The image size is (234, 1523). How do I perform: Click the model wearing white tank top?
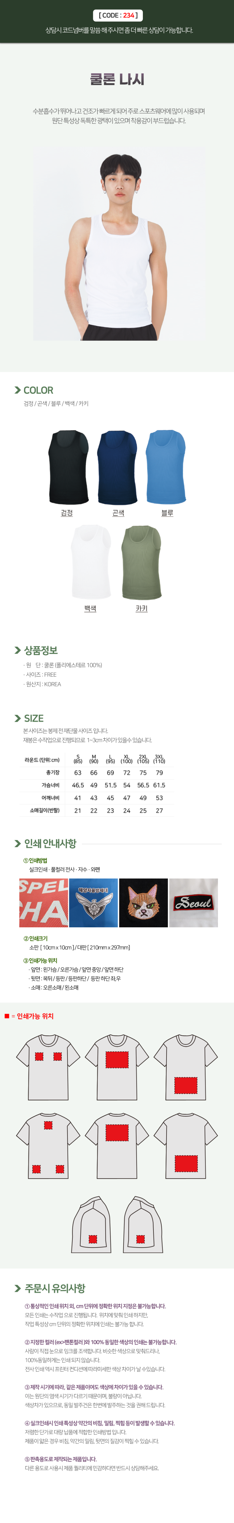point(117,242)
